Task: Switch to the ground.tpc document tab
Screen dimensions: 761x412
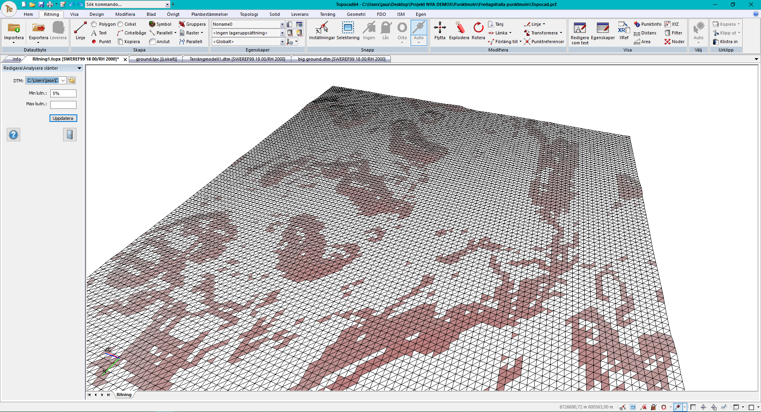Action: point(156,59)
